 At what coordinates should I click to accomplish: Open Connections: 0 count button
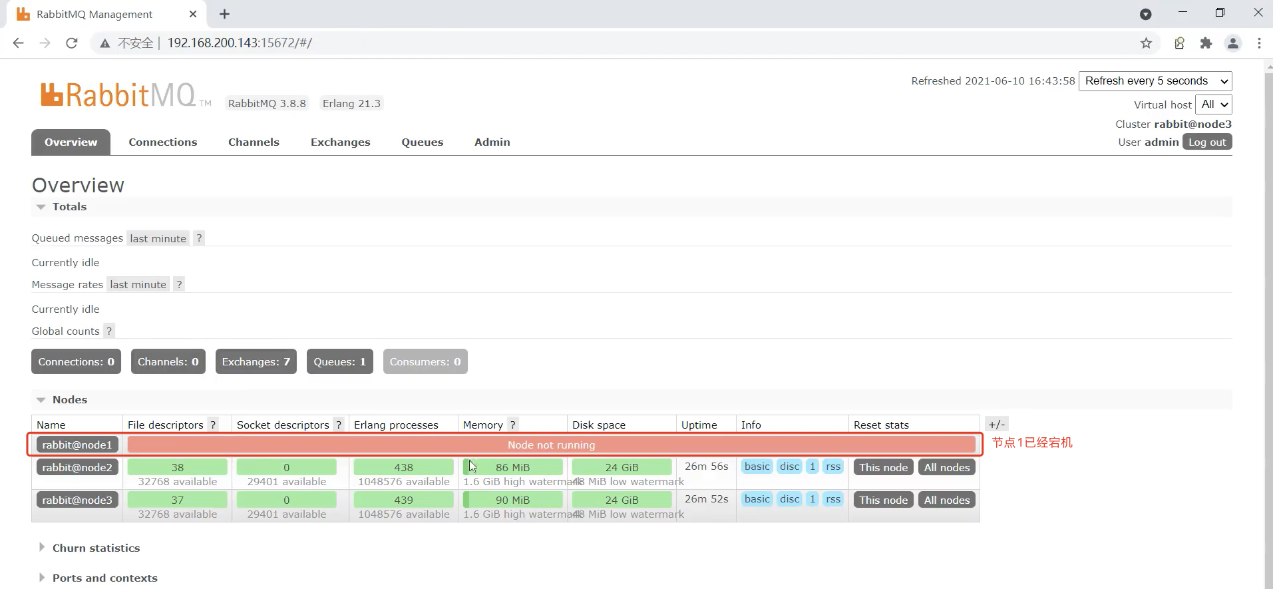point(77,362)
